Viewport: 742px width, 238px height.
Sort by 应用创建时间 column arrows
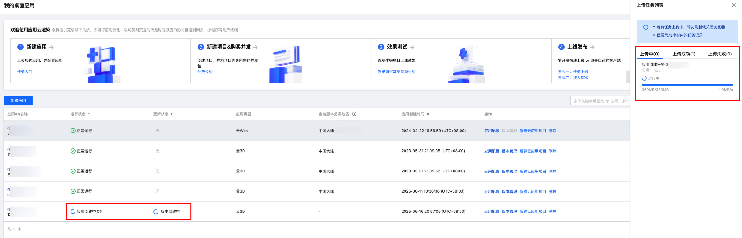[x=428, y=114]
